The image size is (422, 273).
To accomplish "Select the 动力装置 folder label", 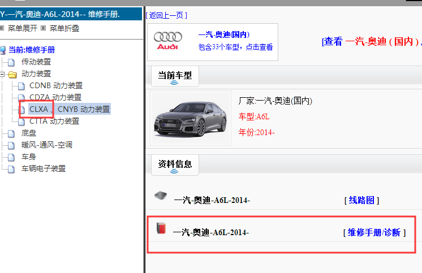I will click(x=36, y=73).
